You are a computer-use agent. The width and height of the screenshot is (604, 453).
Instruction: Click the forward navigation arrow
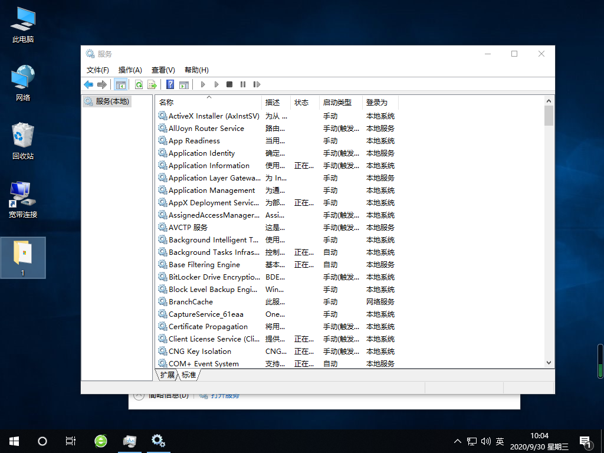tap(101, 84)
